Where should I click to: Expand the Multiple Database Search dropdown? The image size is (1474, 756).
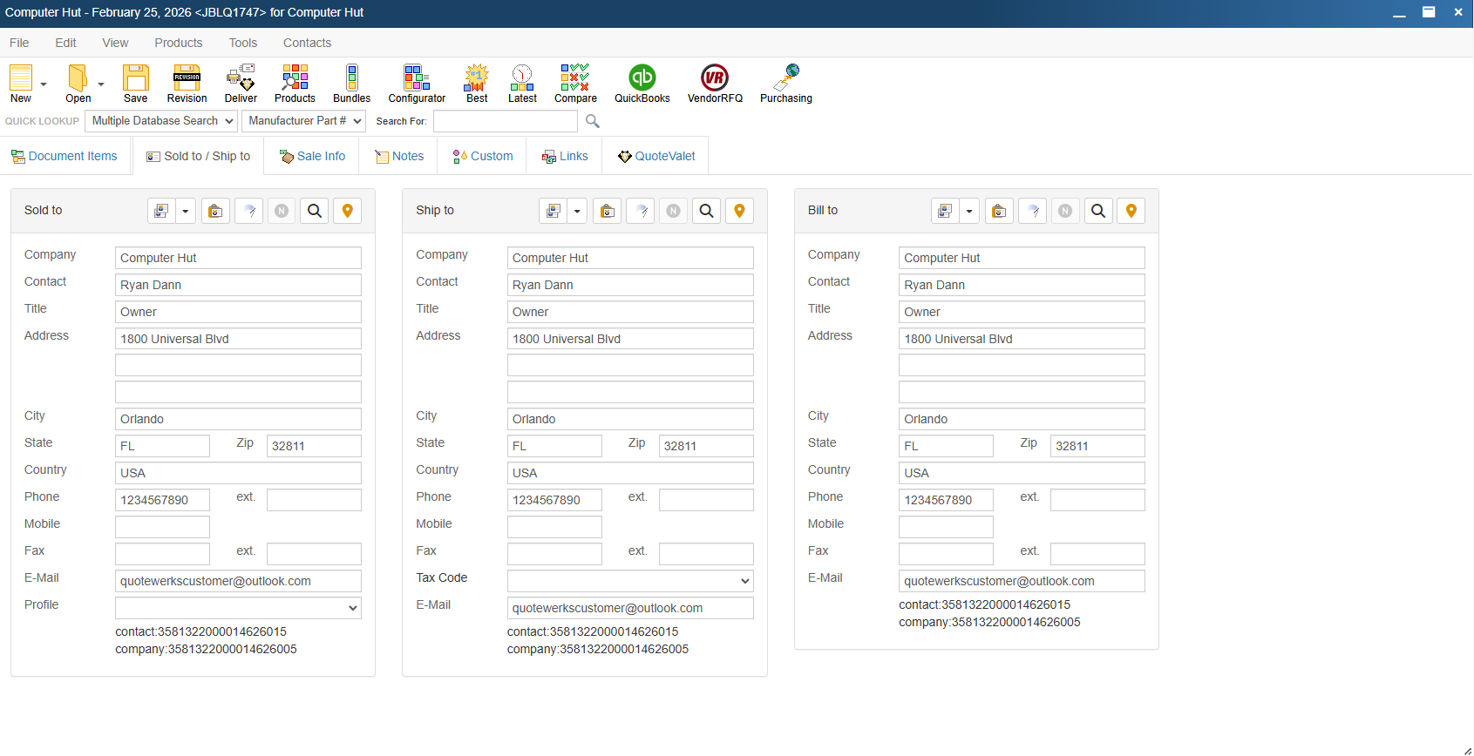coord(162,121)
